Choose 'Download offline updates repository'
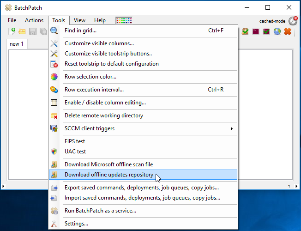The height and width of the screenshot is (231, 301). 143,175
